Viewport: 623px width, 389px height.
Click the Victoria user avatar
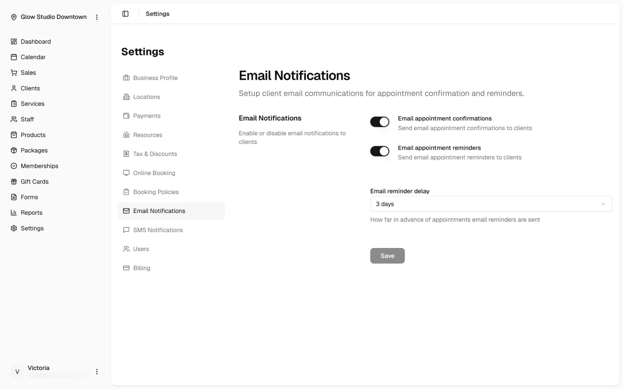tap(17, 371)
